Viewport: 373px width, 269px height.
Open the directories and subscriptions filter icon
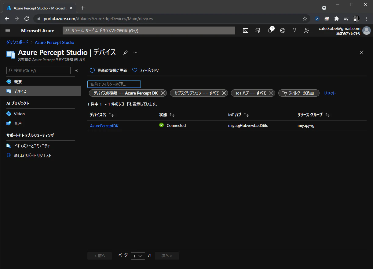(x=258, y=30)
